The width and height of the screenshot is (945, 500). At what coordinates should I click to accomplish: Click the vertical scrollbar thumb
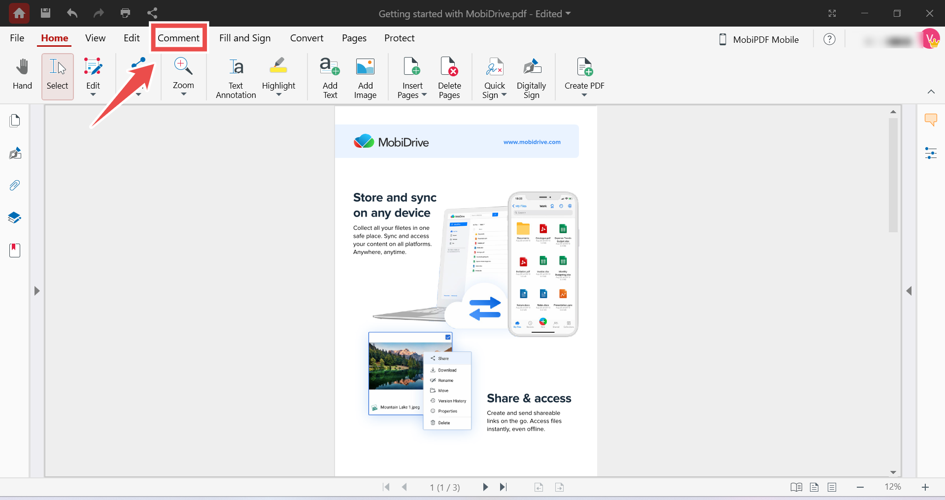(x=893, y=175)
